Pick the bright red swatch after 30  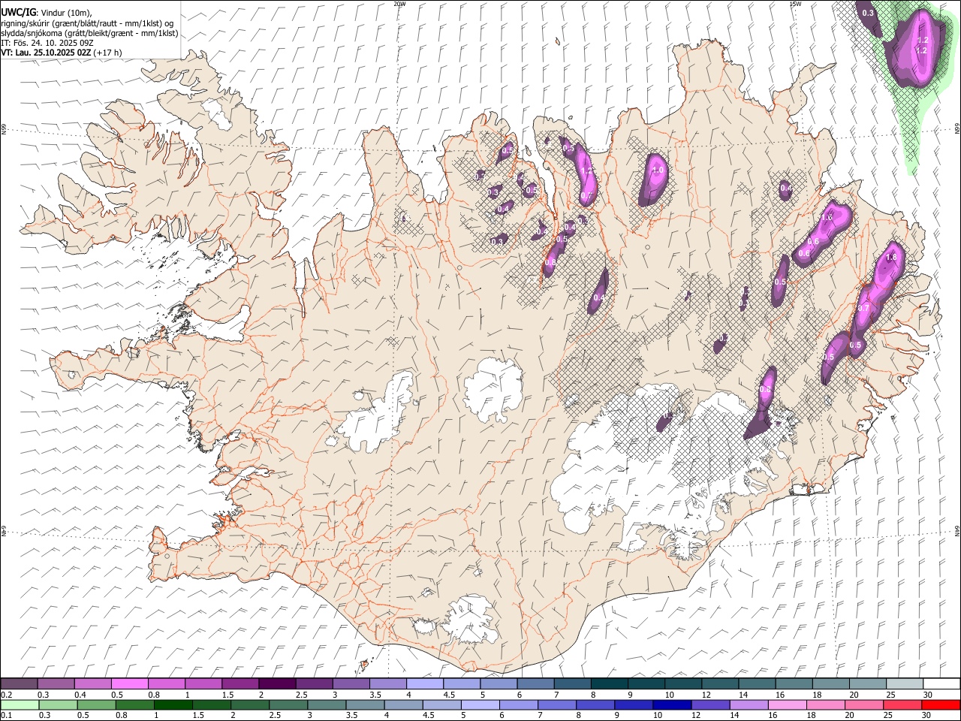point(941,704)
